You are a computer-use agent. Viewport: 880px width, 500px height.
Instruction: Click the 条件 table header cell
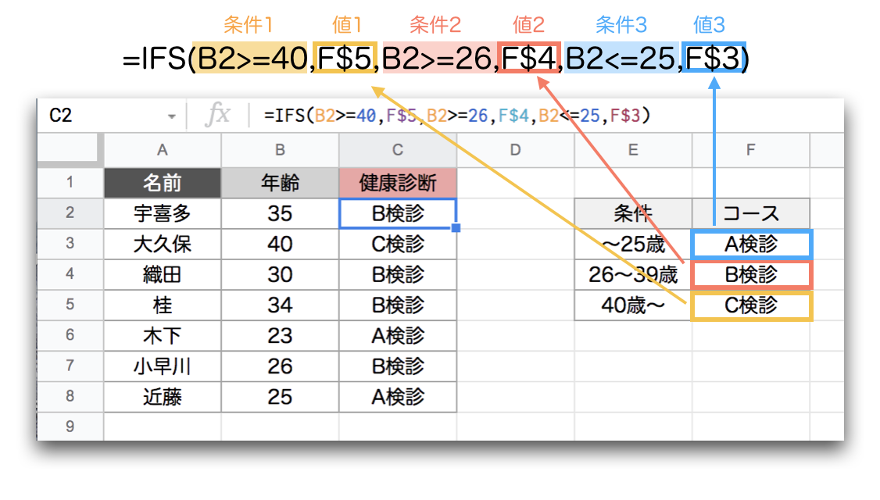[633, 213]
